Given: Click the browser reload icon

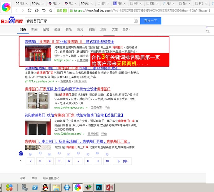Looking at the screenshot, I should pyautogui.click(x=29, y=10).
